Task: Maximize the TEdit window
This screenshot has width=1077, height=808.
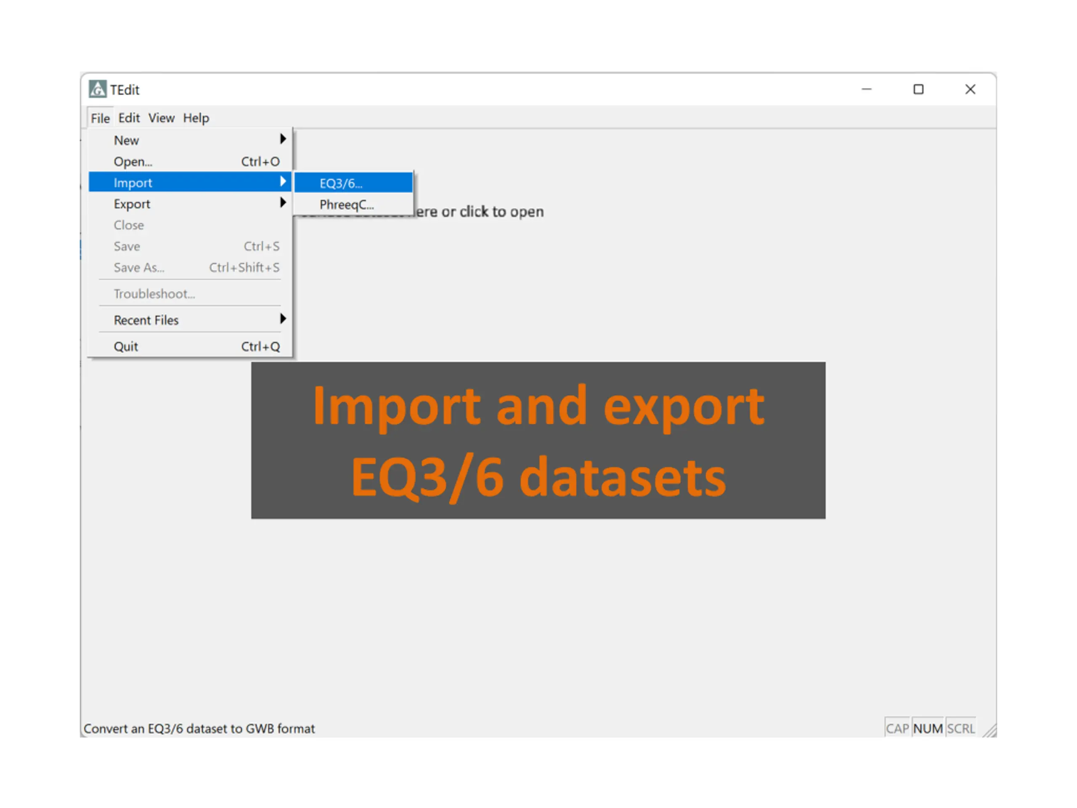Action: click(918, 89)
